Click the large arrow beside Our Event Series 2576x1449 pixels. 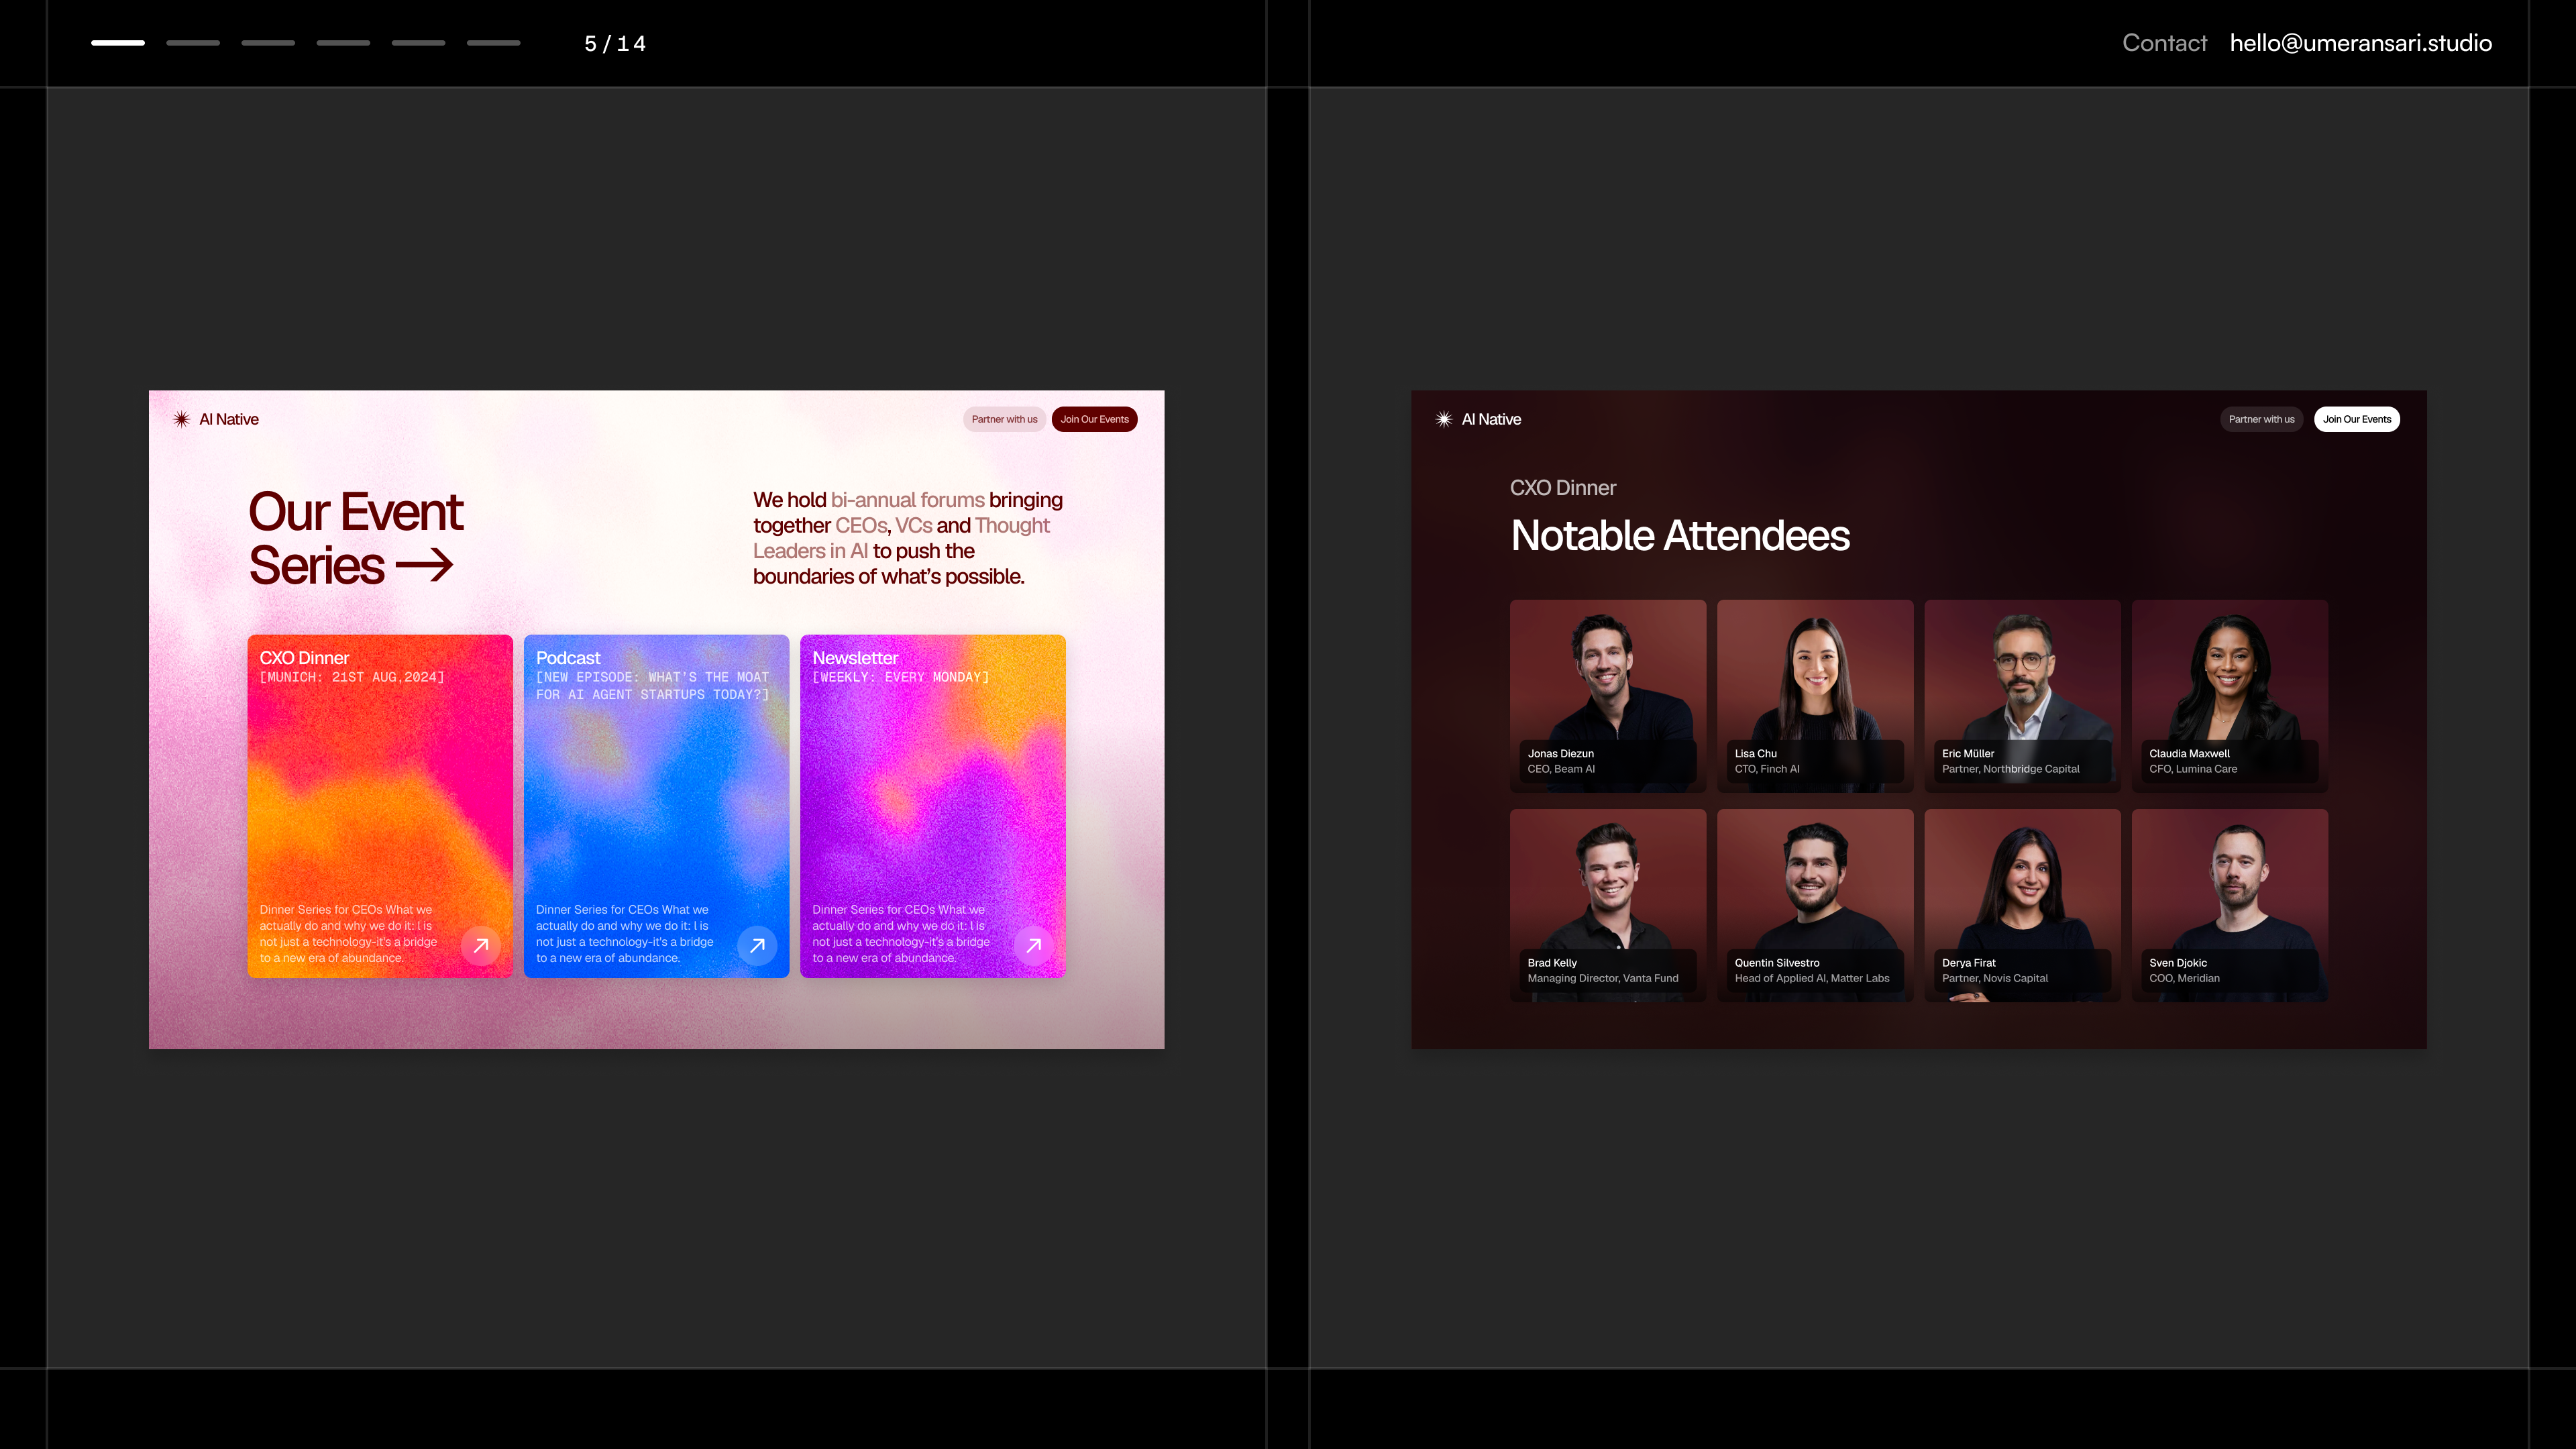point(424,566)
